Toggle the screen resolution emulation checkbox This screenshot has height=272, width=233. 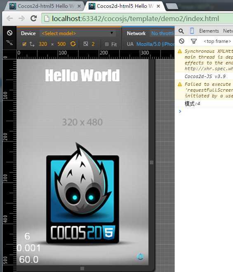tap(24, 44)
